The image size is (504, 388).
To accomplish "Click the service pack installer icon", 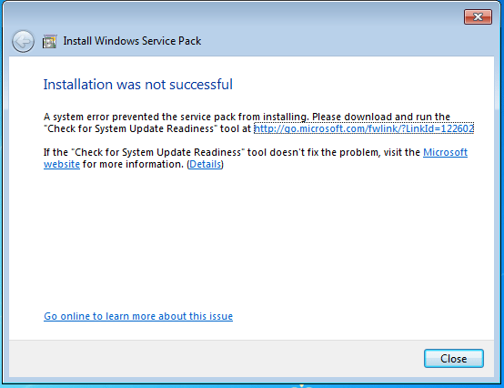I will 49,42.
